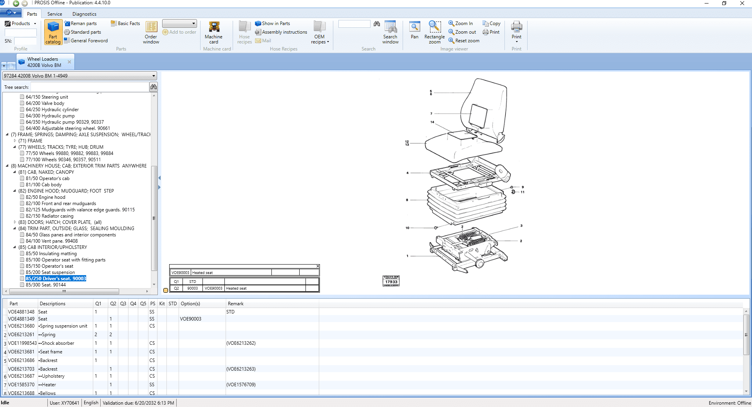Open the Order window

(151, 32)
